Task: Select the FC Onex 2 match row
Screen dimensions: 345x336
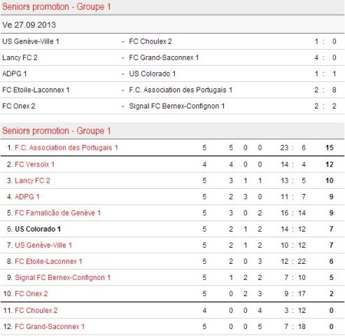Action: pos(172,106)
